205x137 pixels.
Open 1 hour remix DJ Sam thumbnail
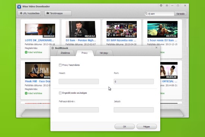click(x=163, y=29)
